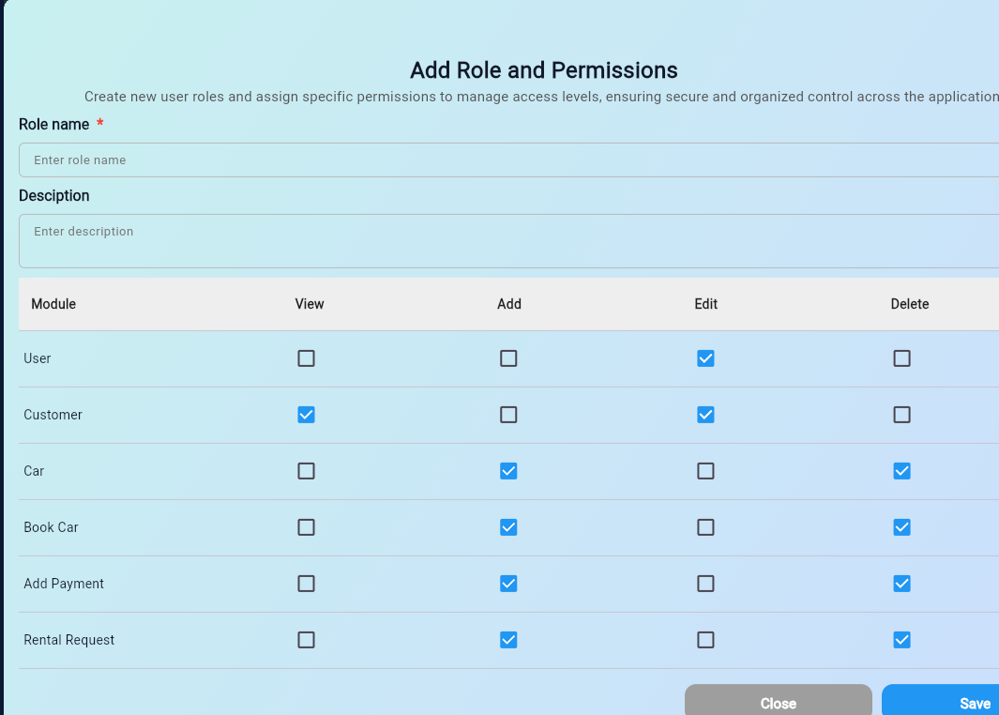Image resolution: width=999 pixels, height=715 pixels.
Task: Uncheck Edit permission for User module
Action: (x=705, y=358)
